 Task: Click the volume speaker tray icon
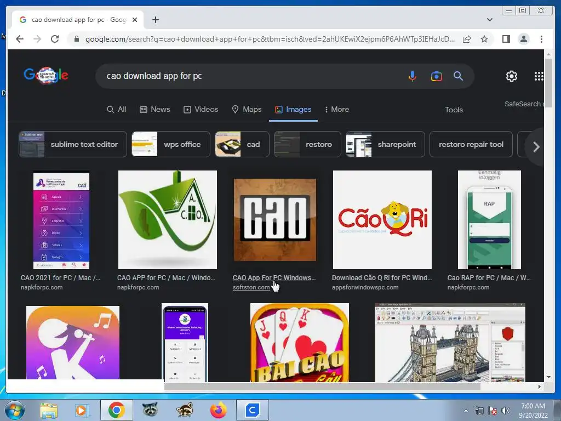click(x=506, y=411)
